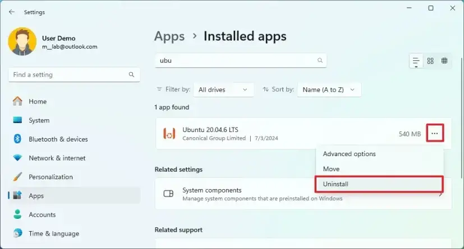Click the System monitor icon

[x=17, y=120]
